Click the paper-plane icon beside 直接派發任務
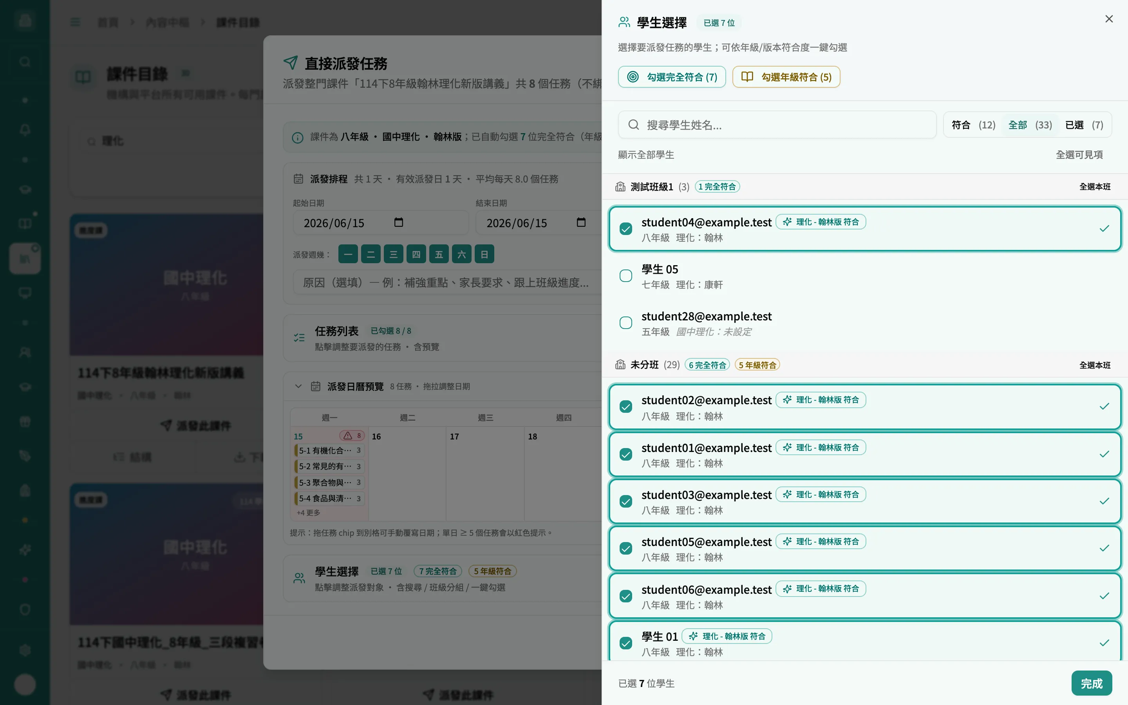1128x705 pixels. pos(290,63)
